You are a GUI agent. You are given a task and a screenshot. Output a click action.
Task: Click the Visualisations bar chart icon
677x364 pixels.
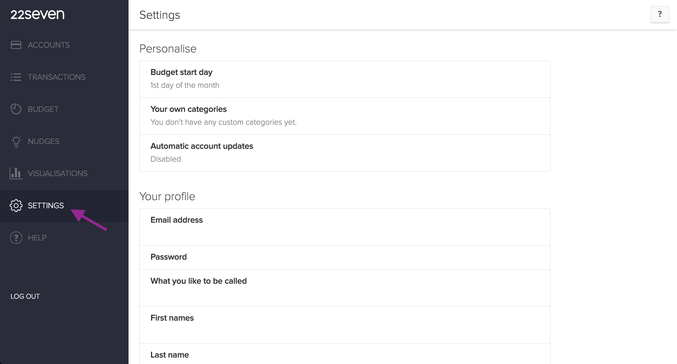(16, 173)
